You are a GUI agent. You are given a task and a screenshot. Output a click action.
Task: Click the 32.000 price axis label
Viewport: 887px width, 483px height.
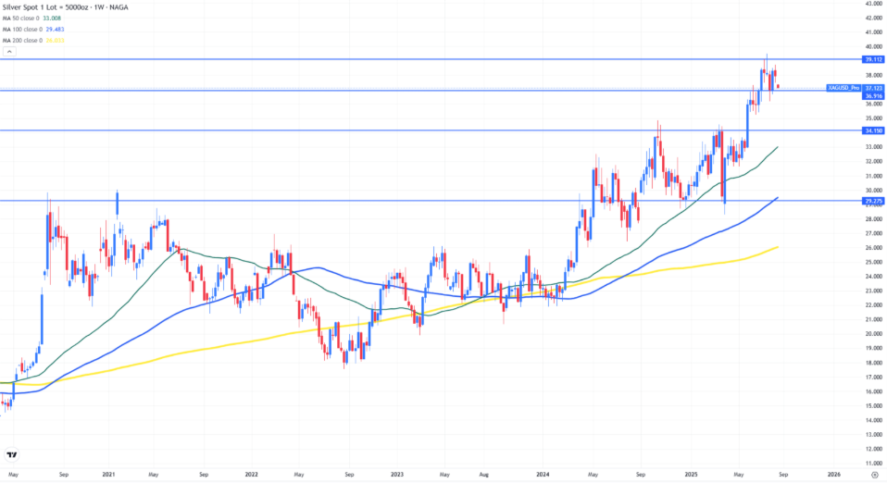pos(873,162)
